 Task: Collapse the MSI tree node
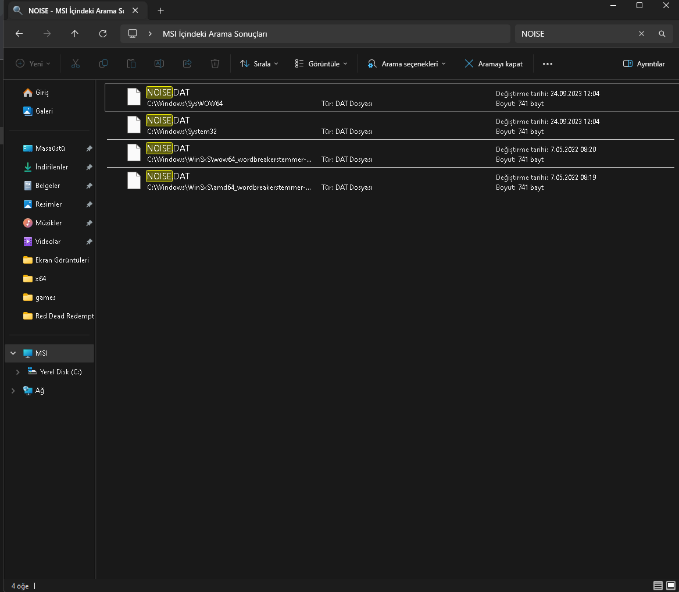pos(13,353)
